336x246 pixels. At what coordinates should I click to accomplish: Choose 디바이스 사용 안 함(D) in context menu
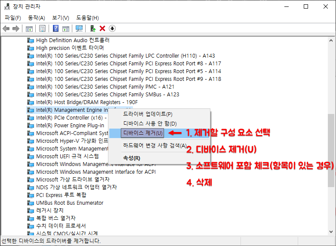(x=160, y=123)
